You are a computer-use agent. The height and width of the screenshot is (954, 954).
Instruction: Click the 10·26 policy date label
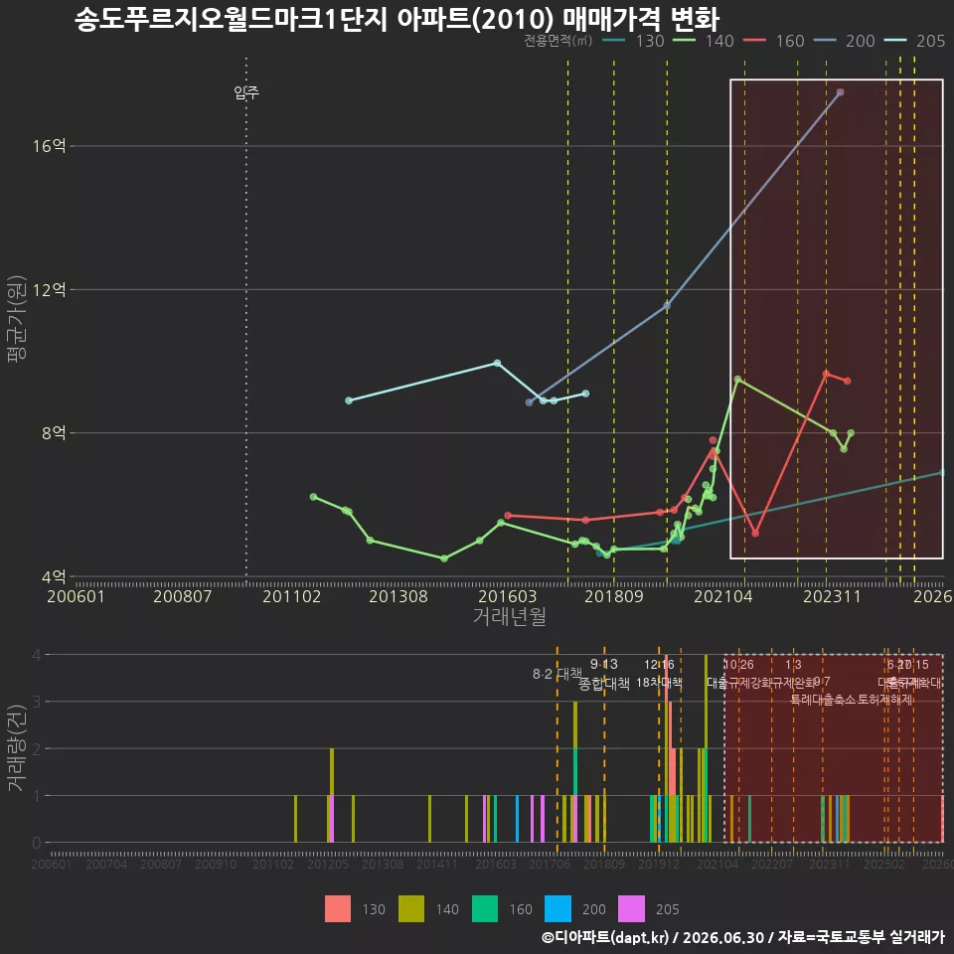tap(738, 665)
